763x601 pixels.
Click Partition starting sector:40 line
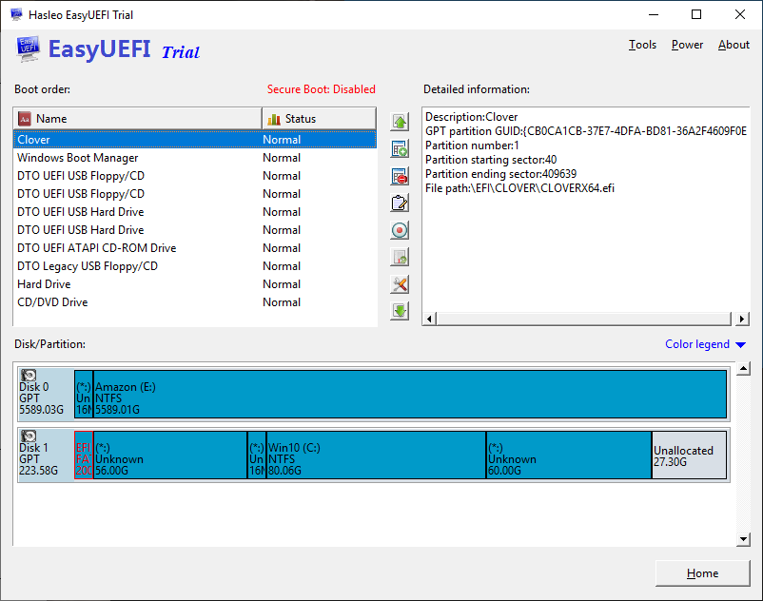tap(491, 160)
